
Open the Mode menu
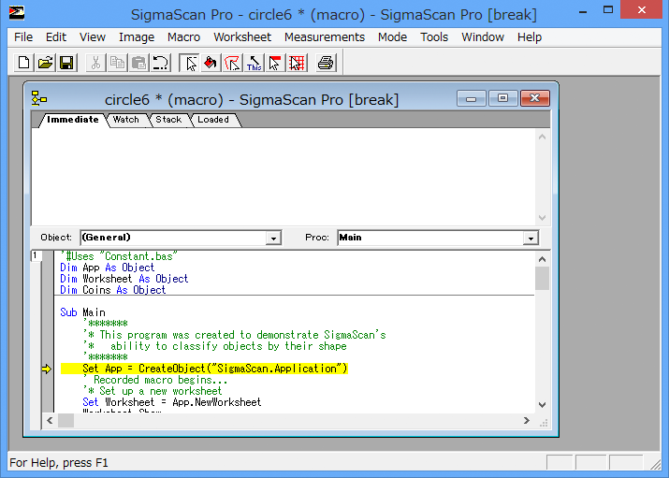tap(392, 37)
